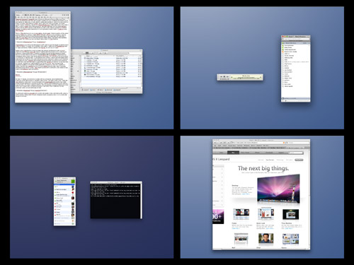354x265 pixels.
Task: Open the Finder file list window
Action: pyautogui.click(x=107, y=71)
